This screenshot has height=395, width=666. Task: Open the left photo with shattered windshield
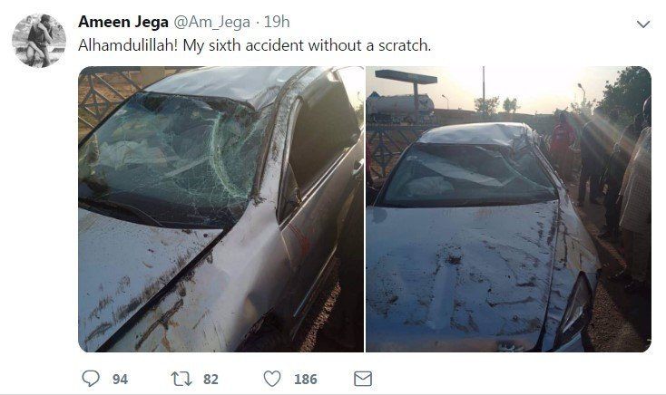pyautogui.click(x=220, y=209)
